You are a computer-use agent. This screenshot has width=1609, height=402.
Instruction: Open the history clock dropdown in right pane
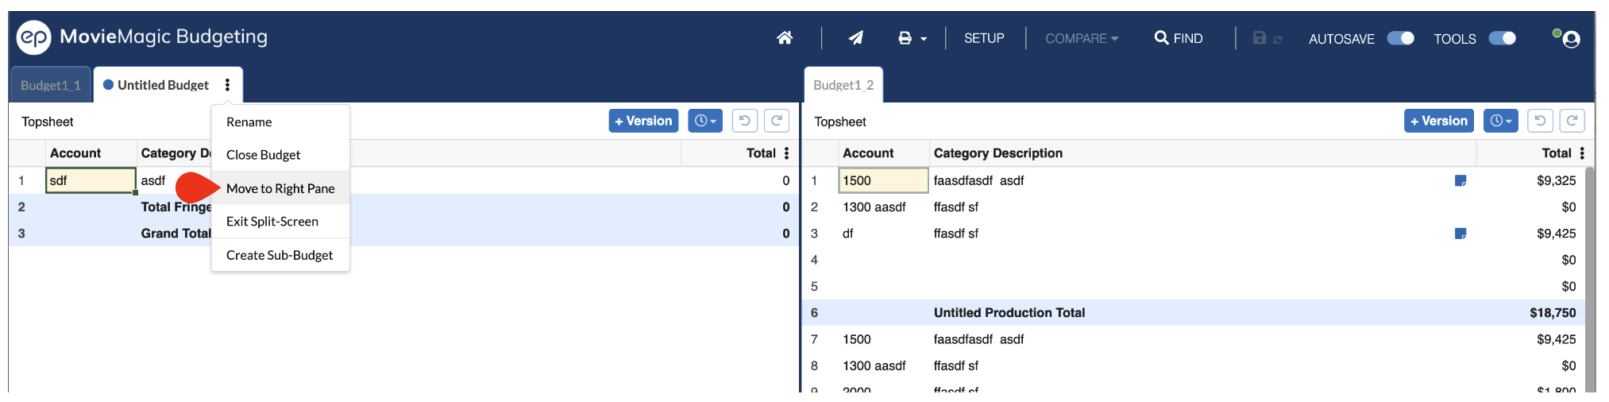(x=1501, y=121)
